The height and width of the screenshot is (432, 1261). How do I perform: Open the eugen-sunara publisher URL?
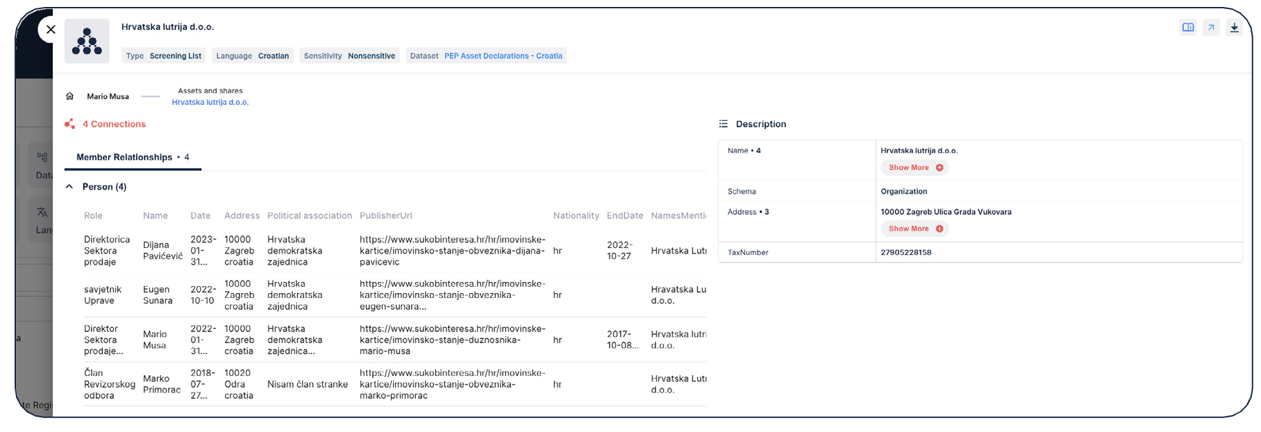(x=453, y=295)
